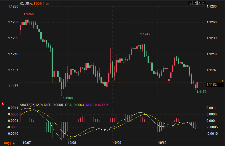
Task: Click the orange circled-plus icon beside 60分
Action: pyautogui.click(x=47, y=4)
